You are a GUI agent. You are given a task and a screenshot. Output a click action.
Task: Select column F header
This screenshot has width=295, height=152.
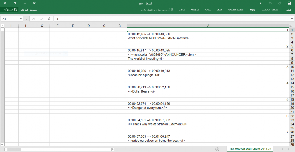click(x=58, y=26)
